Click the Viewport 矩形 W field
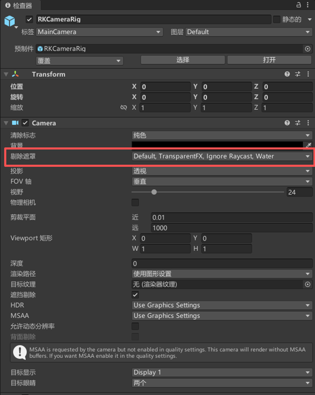 coord(165,249)
